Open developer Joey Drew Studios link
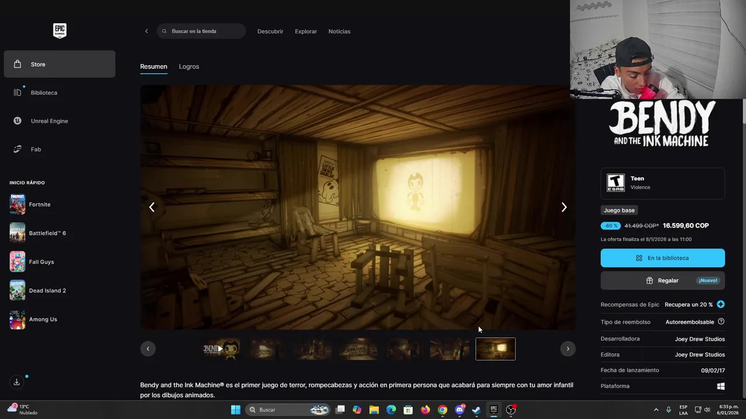This screenshot has height=419, width=746. click(x=700, y=339)
